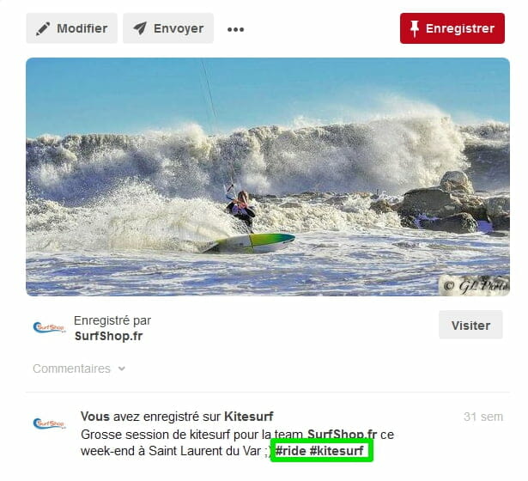Save the pin with red Enregistrer button
Viewport: 528px width, 481px height.
coord(452,28)
